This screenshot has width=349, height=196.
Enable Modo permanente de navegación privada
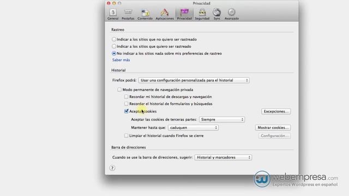[119, 90]
